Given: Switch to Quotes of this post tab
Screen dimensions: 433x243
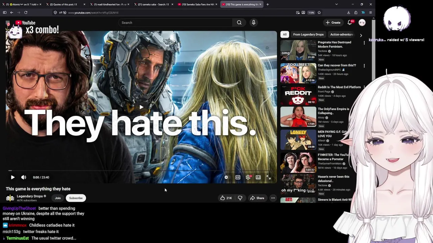Looking at the screenshot, I should [x=66, y=4].
